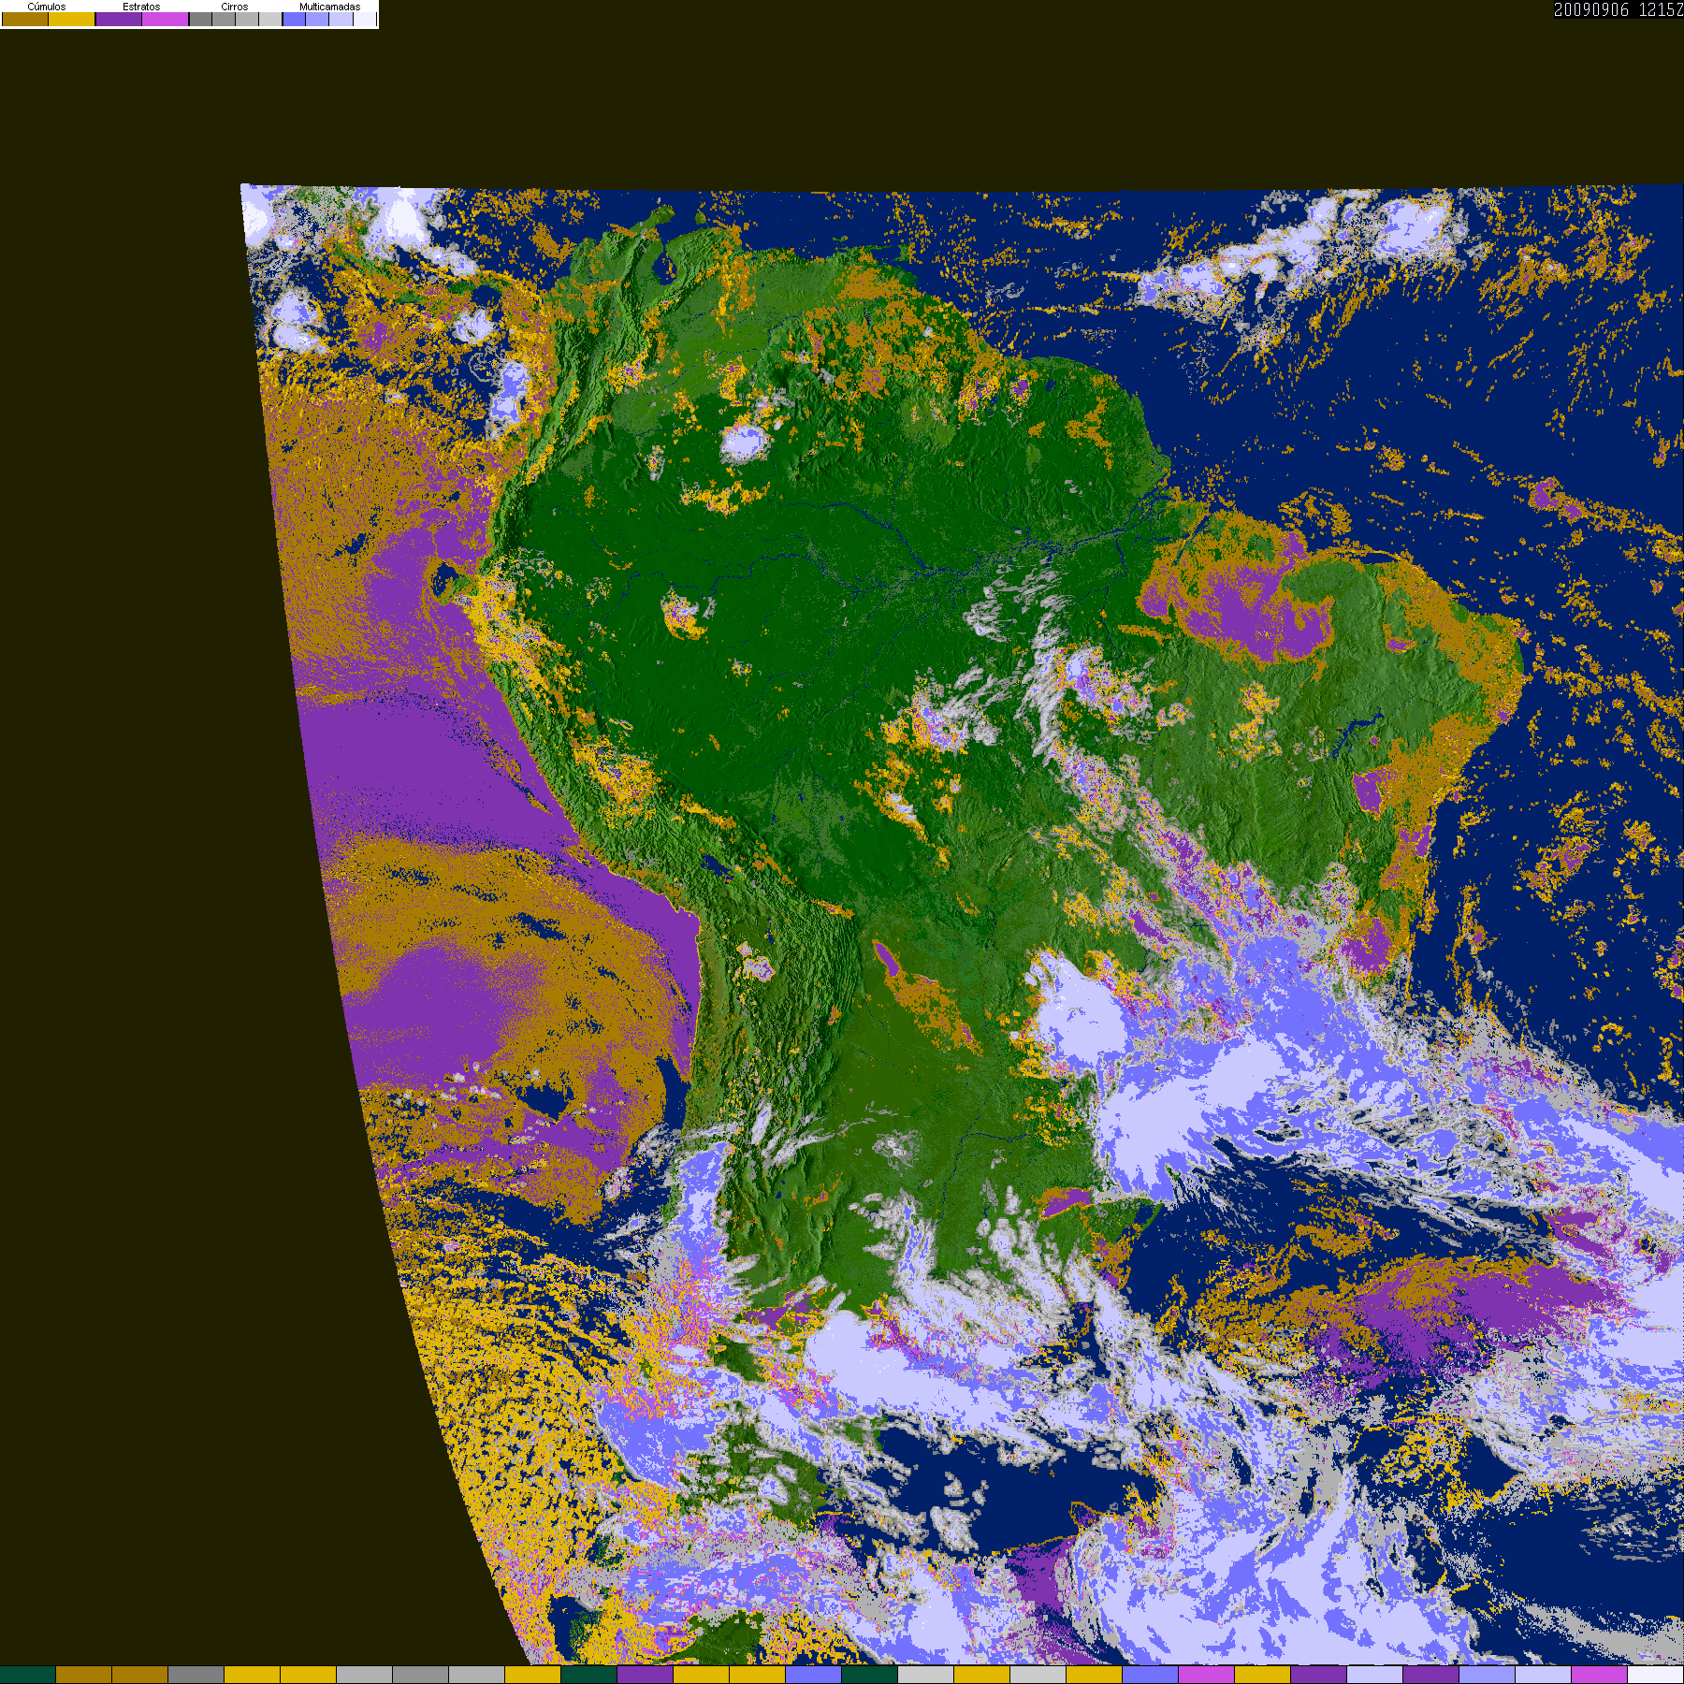Click the Multicamadas legend label
The width and height of the screenshot is (1684, 1684).
[329, 7]
